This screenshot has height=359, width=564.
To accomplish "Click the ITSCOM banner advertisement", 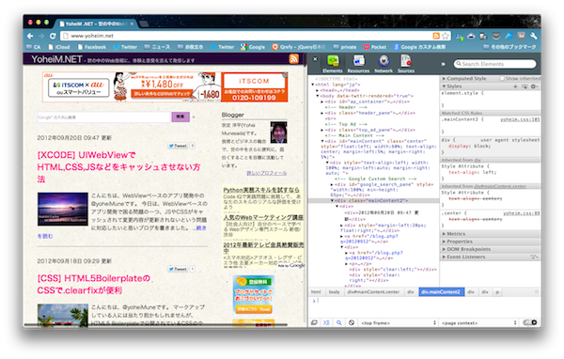I will pos(165,86).
